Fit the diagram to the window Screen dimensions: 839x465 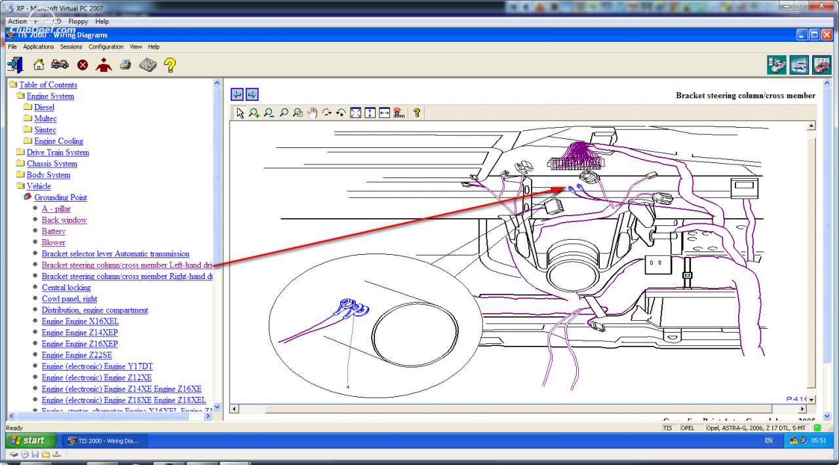(355, 113)
